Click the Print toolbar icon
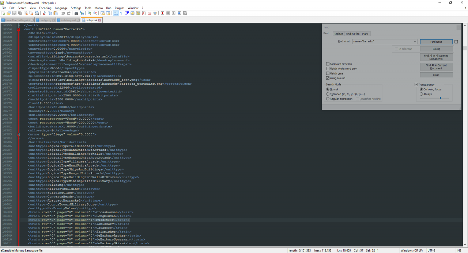 tap(37, 13)
